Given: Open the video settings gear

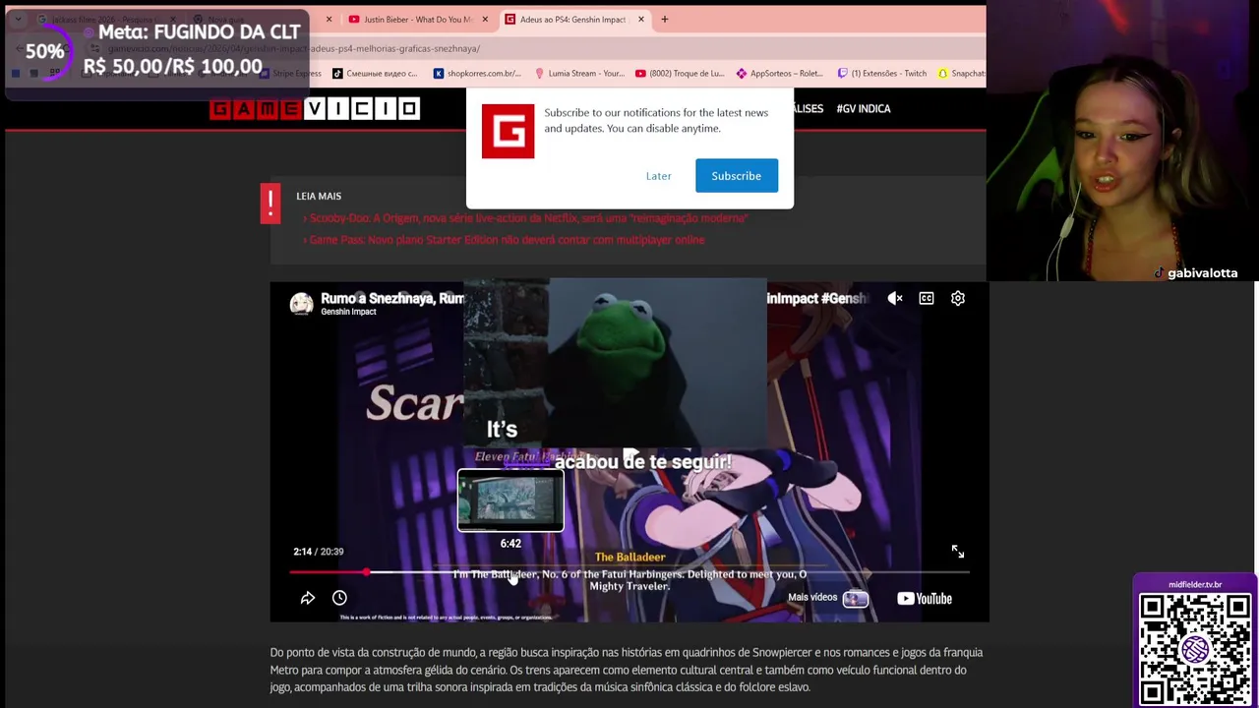Looking at the screenshot, I should (958, 298).
